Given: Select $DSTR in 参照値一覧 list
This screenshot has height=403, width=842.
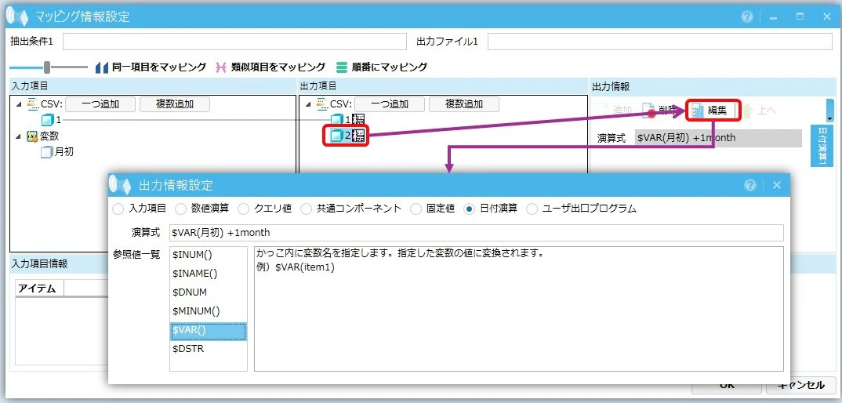Looking at the screenshot, I should pyautogui.click(x=209, y=349).
